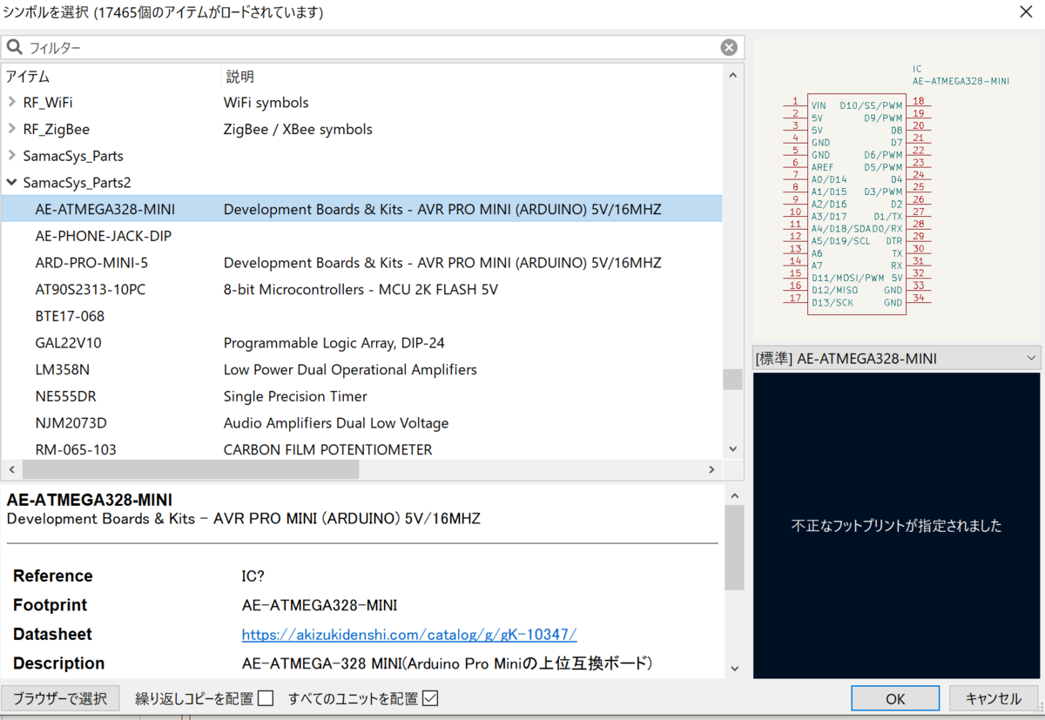Open the akizukidenshi datasheet link
This screenshot has width=1045, height=720.
(409, 635)
